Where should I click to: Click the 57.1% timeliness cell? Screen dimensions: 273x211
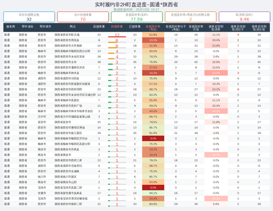tap(153, 84)
